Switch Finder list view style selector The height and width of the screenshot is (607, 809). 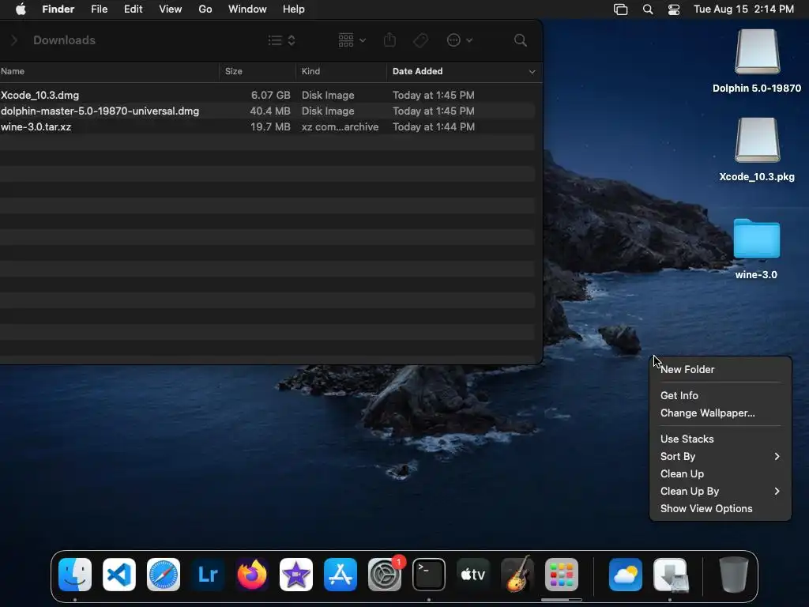pos(282,40)
